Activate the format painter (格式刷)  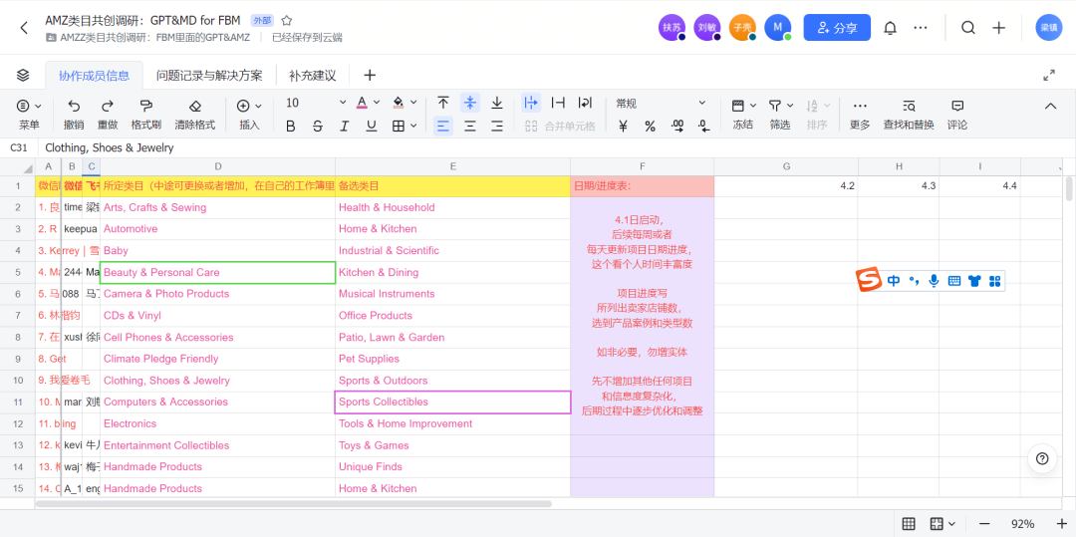tap(145, 114)
